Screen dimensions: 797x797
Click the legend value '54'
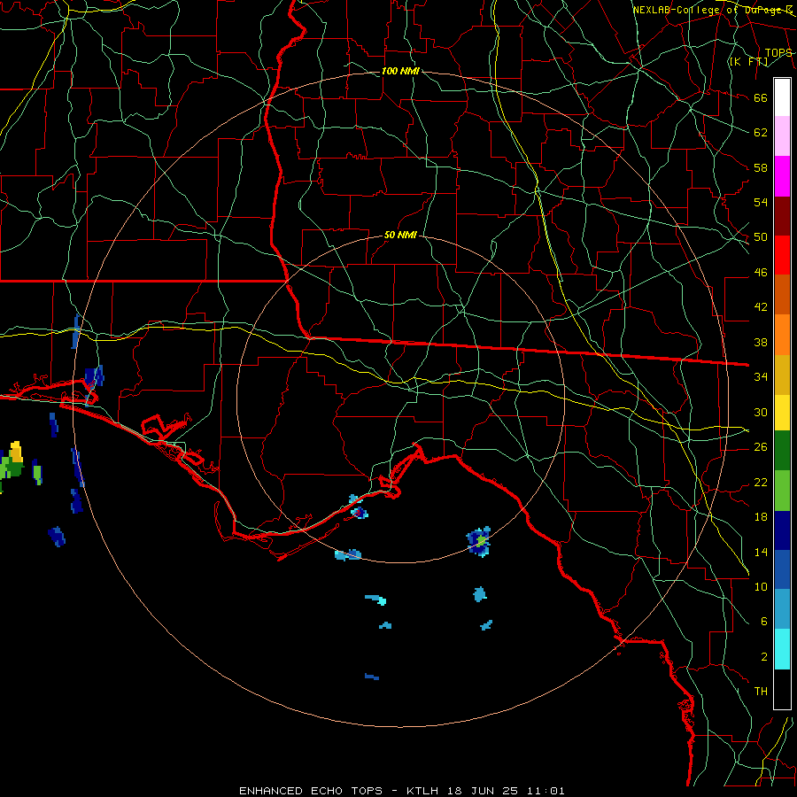pos(761,202)
